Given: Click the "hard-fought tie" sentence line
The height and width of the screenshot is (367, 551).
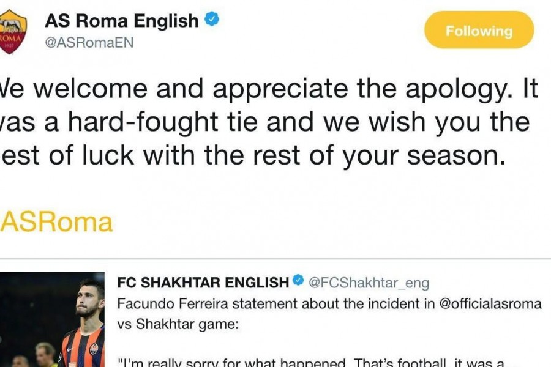Looking at the screenshot, I should [x=265, y=122].
